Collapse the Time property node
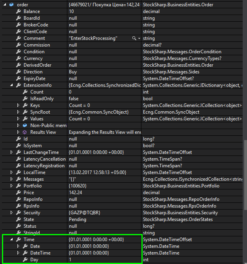 pyautogui.click(x=11, y=240)
